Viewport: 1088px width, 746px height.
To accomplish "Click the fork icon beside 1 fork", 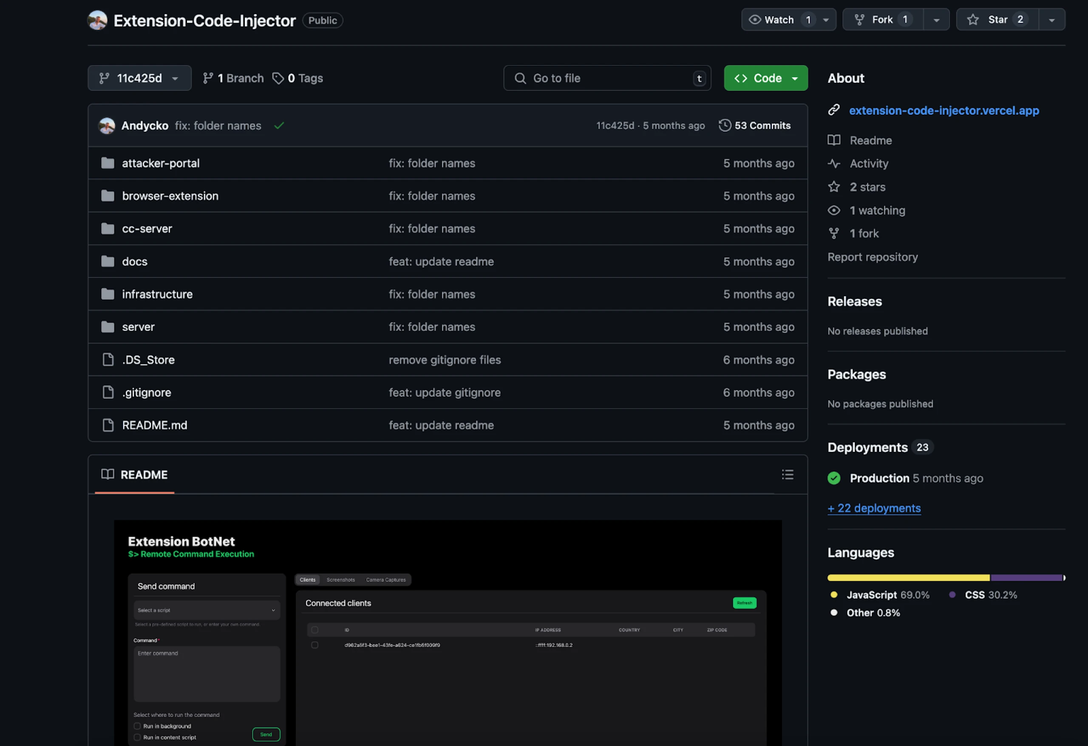I will click(834, 234).
